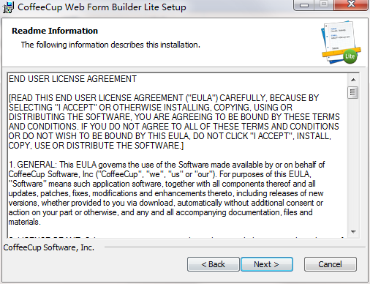Click the 1. GENERAL paragraph text
The width and height of the screenshot is (370, 284).
tap(167, 193)
